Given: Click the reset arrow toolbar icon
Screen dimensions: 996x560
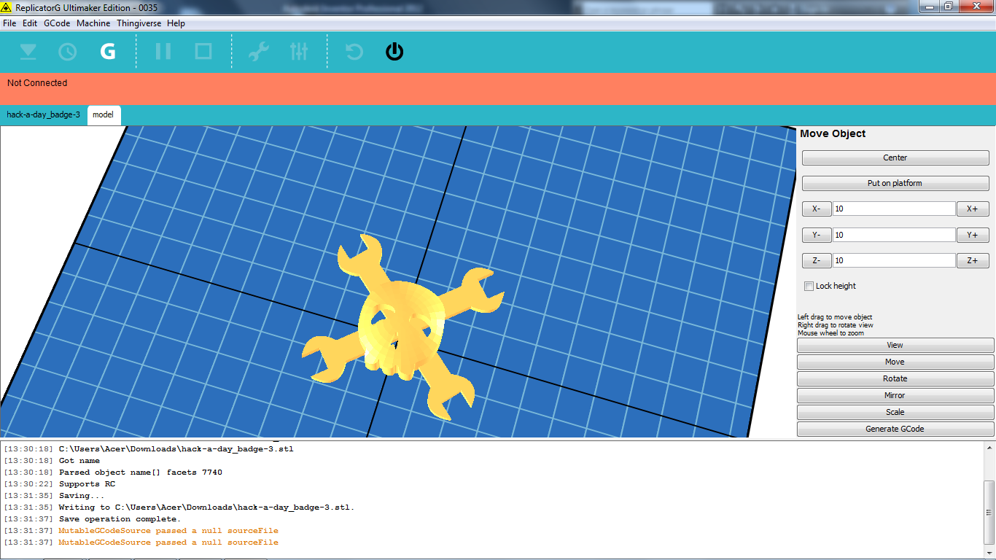Looking at the screenshot, I should [x=354, y=52].
